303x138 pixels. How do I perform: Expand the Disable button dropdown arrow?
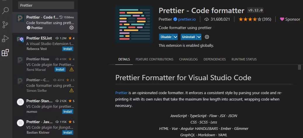pyautogui.click(x=175, y=37)
